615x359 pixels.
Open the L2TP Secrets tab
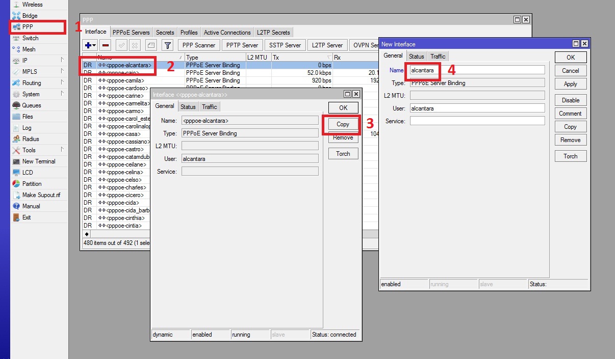pyautogui.click(x=273, y=33)
